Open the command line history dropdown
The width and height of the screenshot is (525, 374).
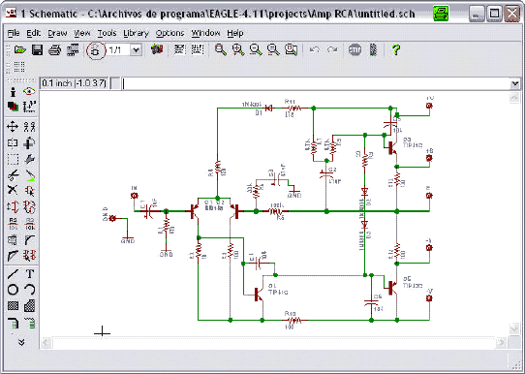coord(515,83)
